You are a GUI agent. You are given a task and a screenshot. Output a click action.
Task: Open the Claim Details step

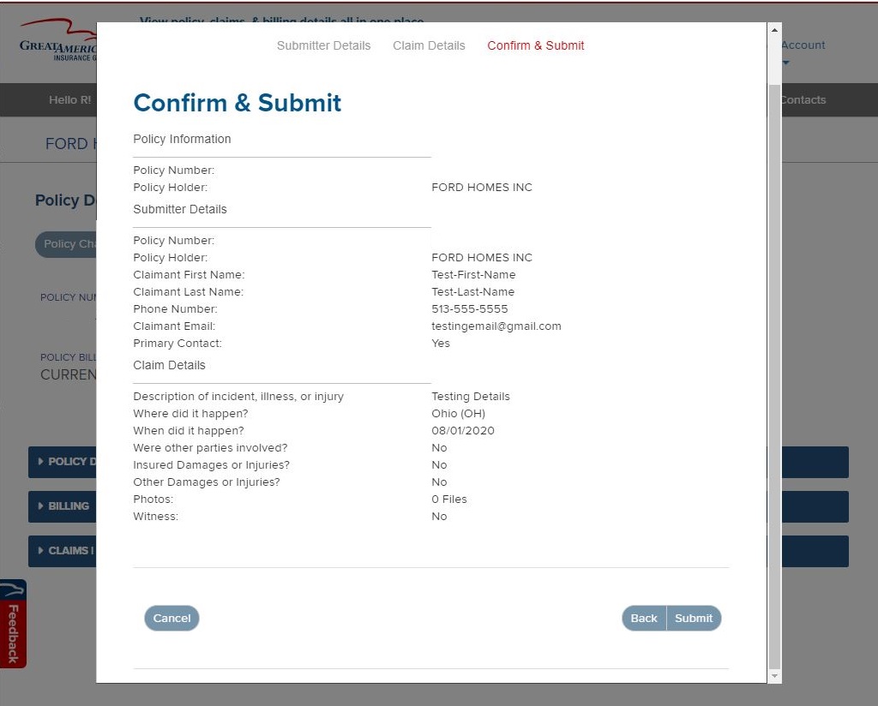pyautogui.click(x=429, y=45)
